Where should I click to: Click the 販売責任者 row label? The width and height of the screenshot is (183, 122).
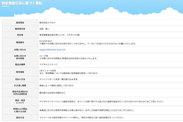(x=20, y=29)
